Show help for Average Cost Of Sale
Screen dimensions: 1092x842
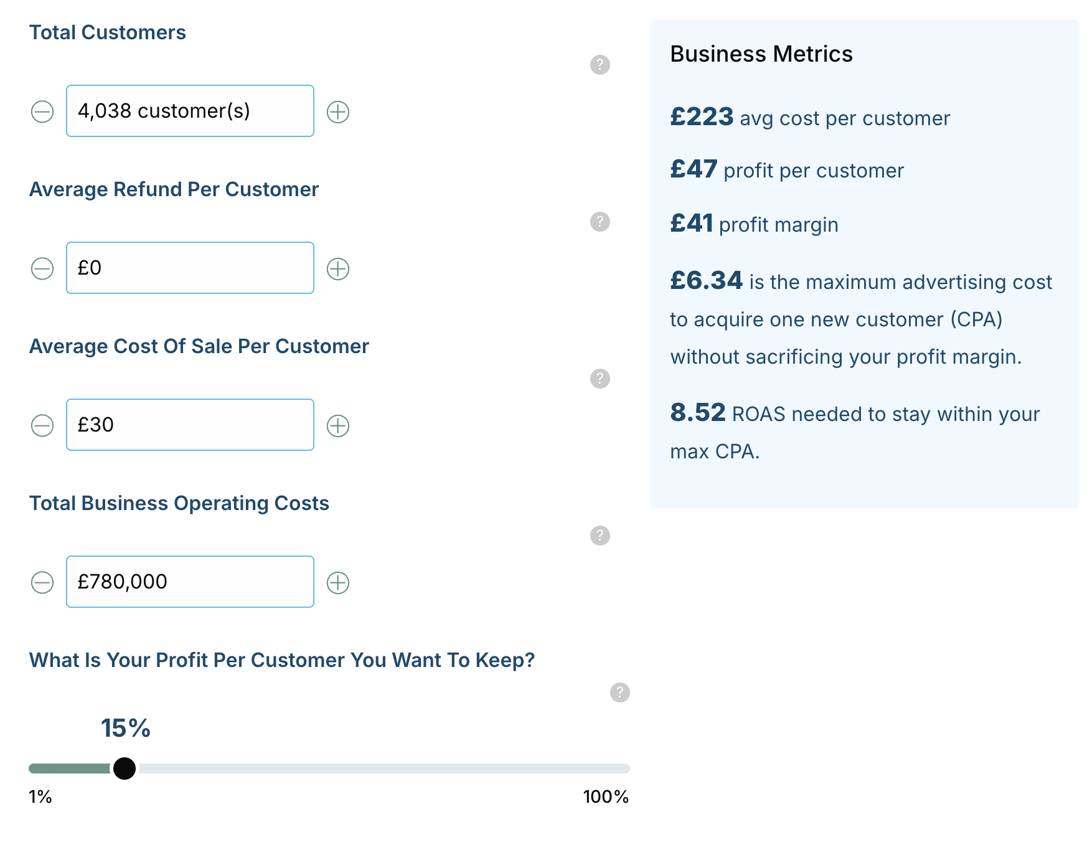600,379
